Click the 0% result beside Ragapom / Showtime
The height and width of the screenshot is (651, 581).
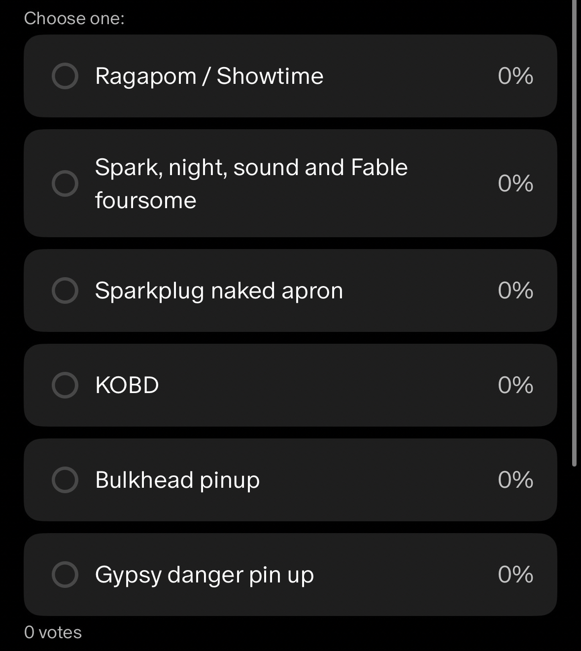pyautogui.click(x=515, y=76)
